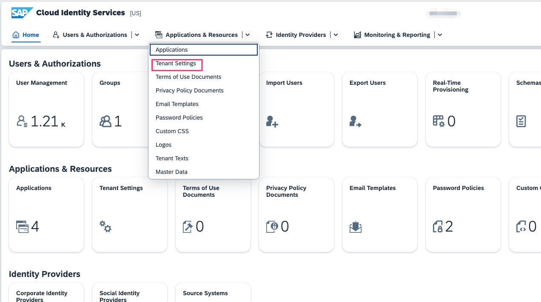Viewport: 541px width, 302px height.
Task: Click the User Management tile icon
Action: tap(22, 122)
